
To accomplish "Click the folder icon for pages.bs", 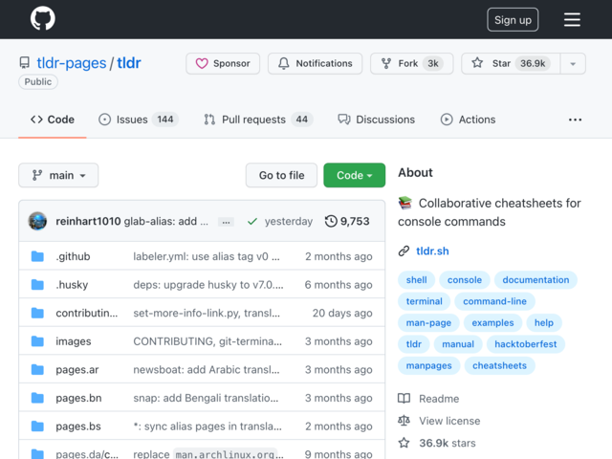I will tap(37, 426).
